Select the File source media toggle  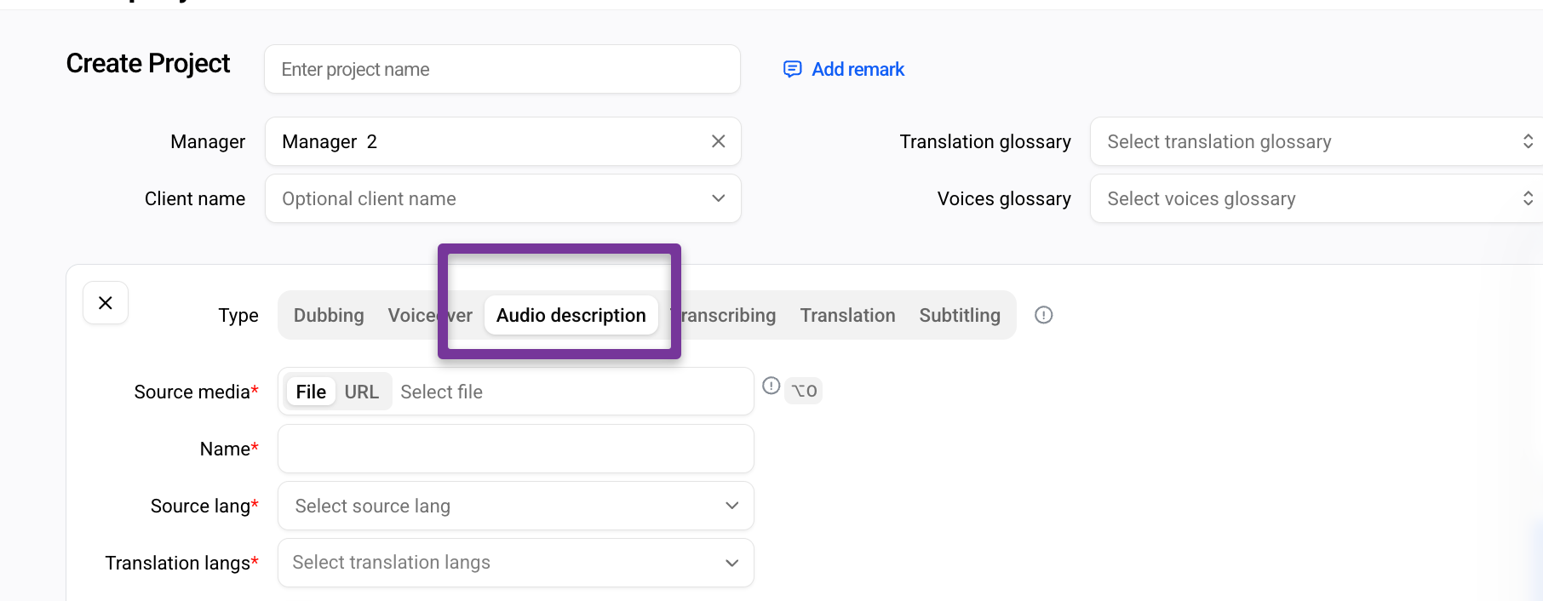(x=311, y=392)
